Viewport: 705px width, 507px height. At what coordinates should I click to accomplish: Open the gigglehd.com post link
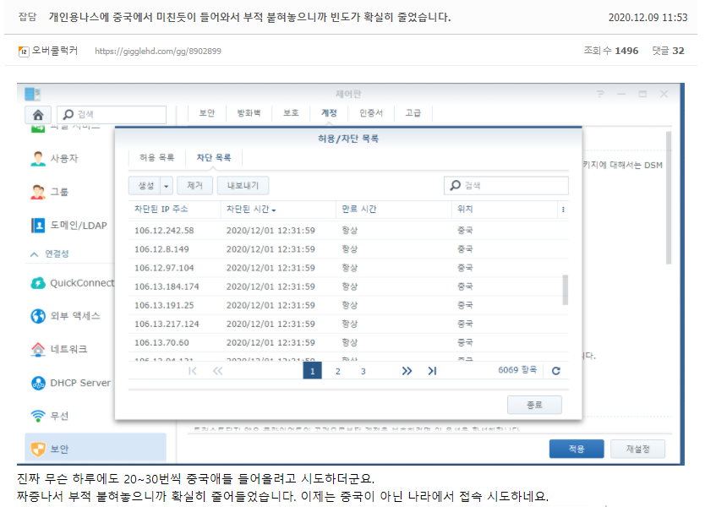pos(158,52)
